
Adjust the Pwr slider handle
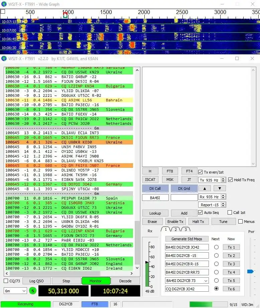pos(250,272)
